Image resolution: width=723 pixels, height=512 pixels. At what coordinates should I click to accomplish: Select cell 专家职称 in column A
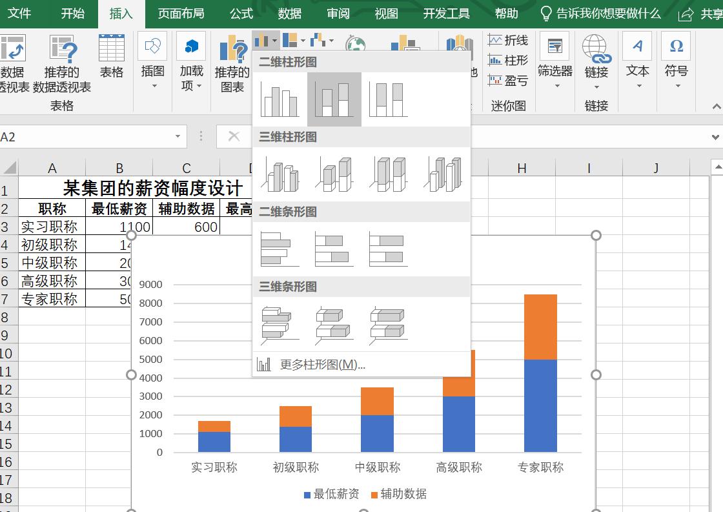(52, 299)
